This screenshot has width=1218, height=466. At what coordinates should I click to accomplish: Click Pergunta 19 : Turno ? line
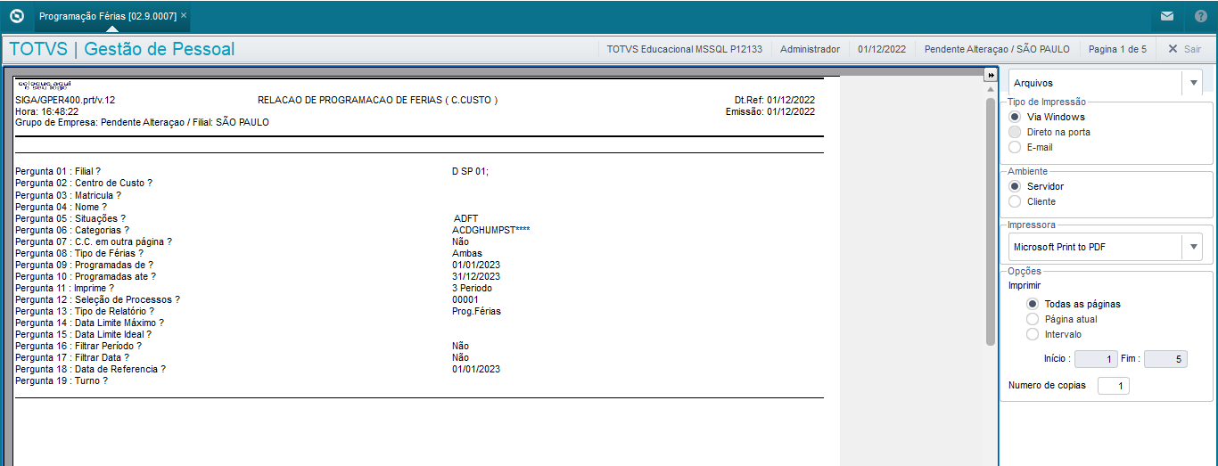click(62, 380)
